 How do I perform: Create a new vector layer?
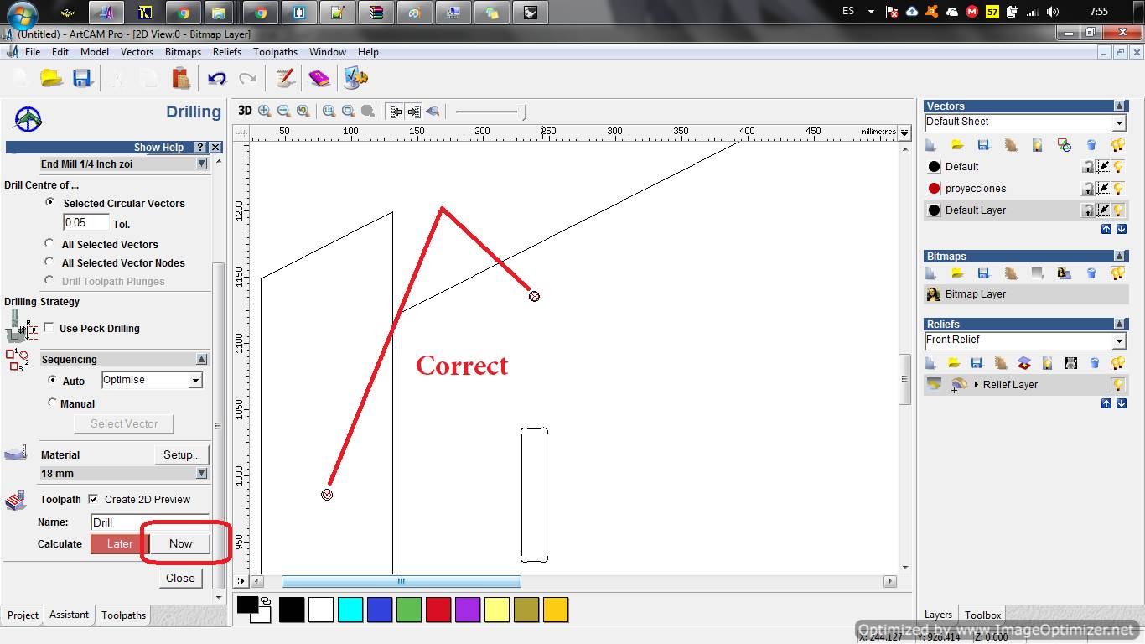931,145
